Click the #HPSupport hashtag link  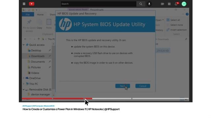(27, 106)
